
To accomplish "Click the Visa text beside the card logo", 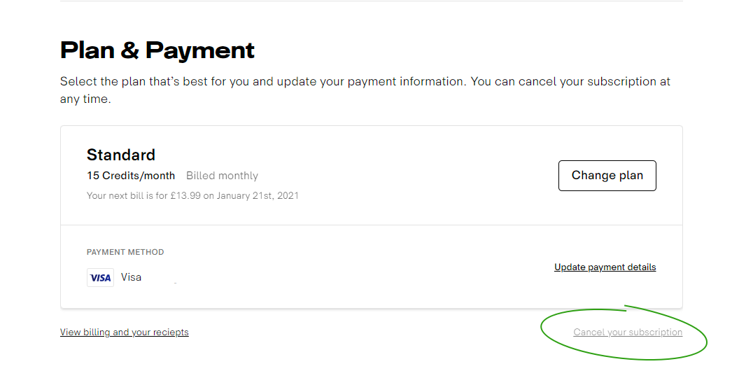I will click(131, 277).
